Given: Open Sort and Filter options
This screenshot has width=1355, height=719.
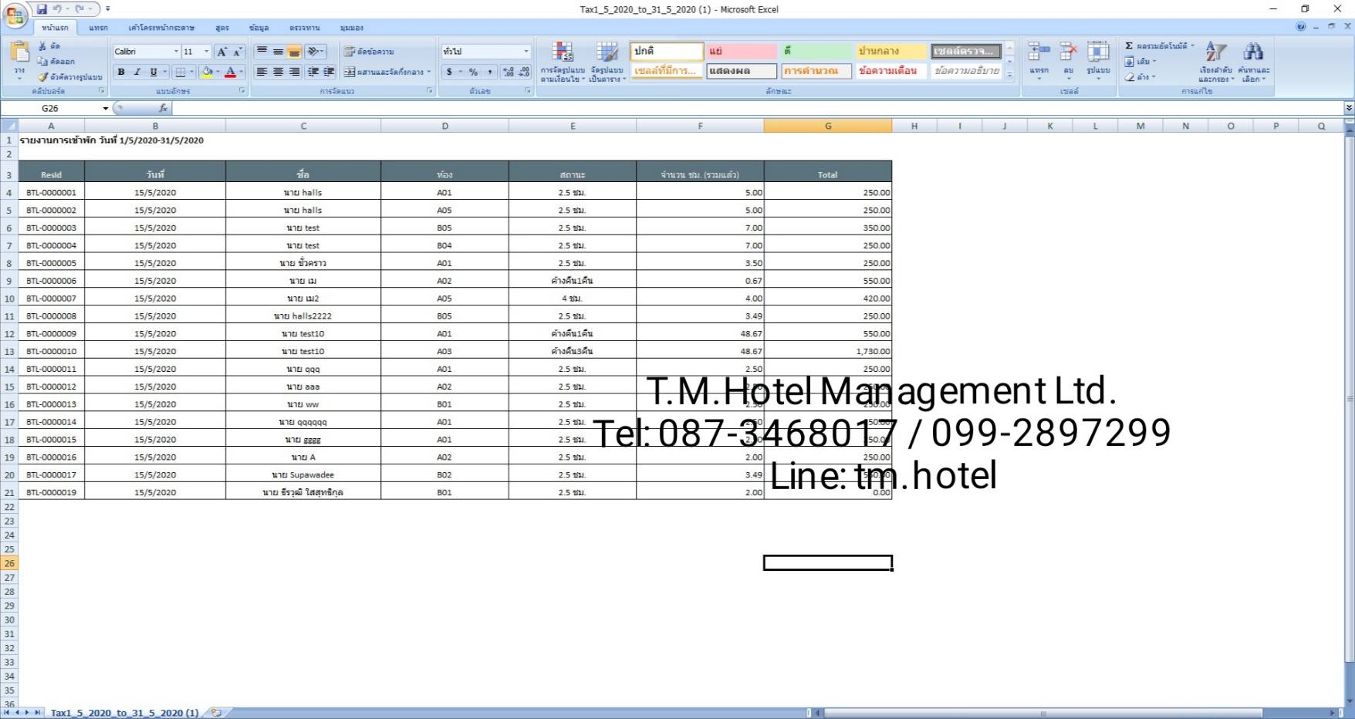Looking at the screenshot, I should (1217, 62).
